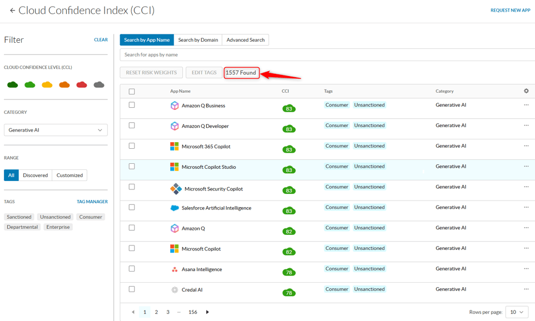
Task: Switch to Search by App Name tab
Action: click(147, 40)
